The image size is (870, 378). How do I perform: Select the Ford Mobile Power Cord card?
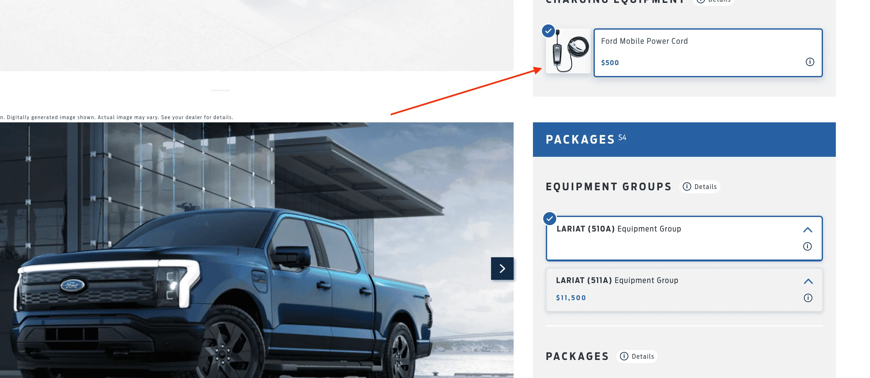coord(708,53)
